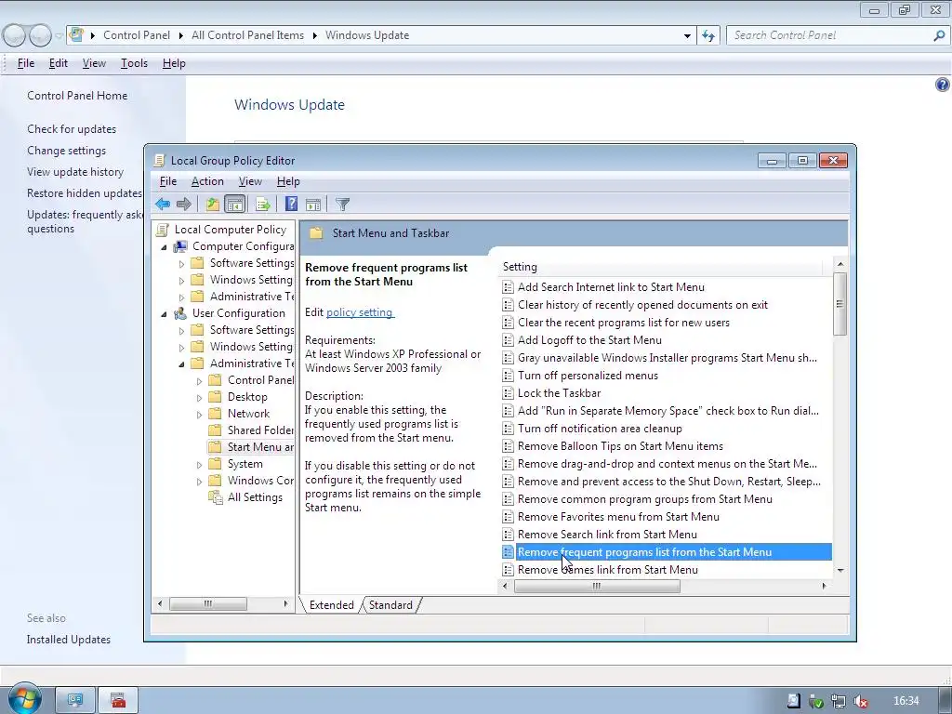
Task: Click the Export List toolbar icon
Action: coord(262,204)
